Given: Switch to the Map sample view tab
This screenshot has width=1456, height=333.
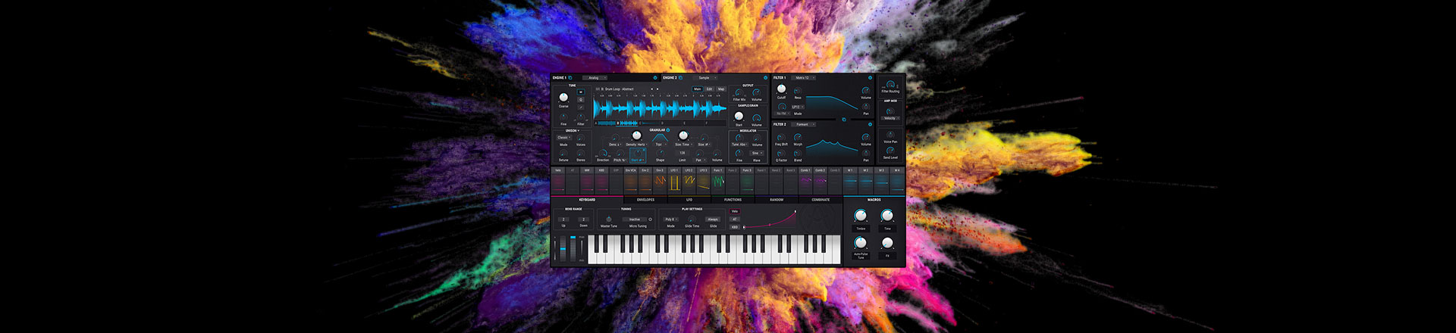Looking at the screenshot, I should (x=721, y=89).
